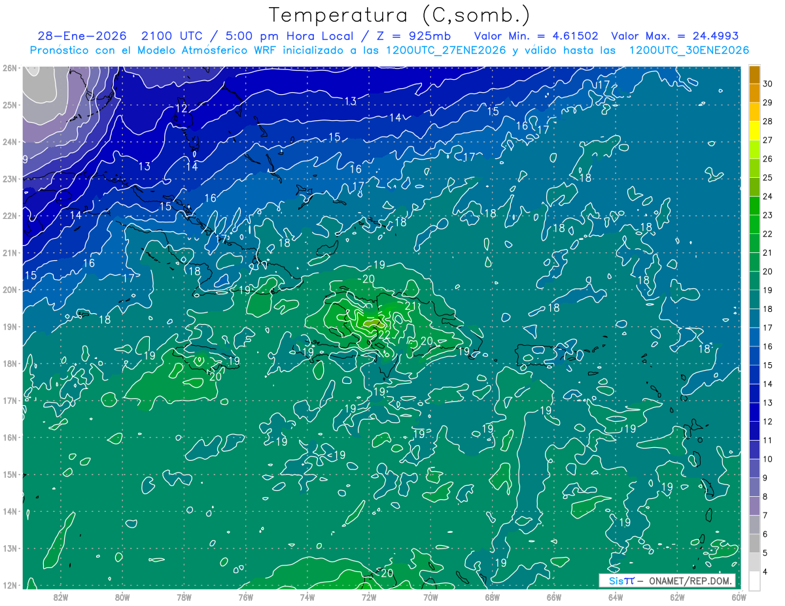Click the '68W' longitude axis label

[493, 596]
